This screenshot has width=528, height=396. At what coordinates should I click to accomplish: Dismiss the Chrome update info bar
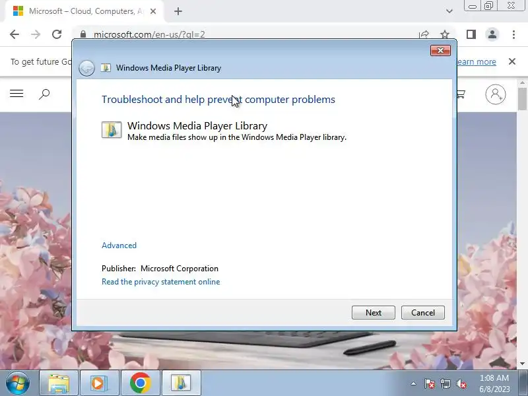tap(512, 61)
